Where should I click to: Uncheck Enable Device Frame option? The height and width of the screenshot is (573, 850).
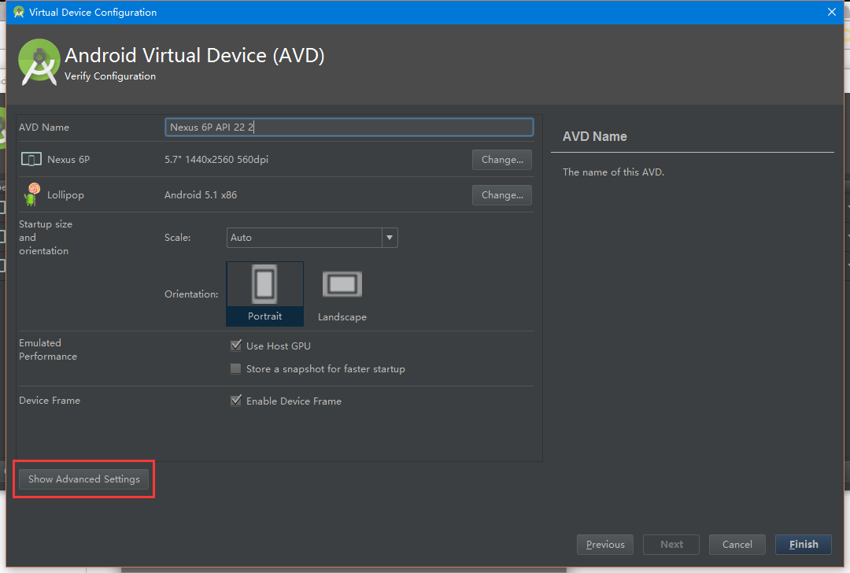coord(235,401)
